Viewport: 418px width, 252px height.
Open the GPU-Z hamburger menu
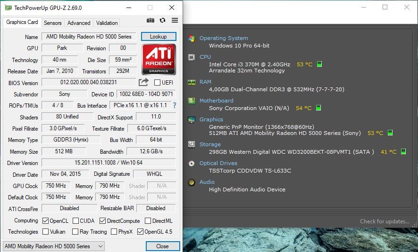coord(175,20)
